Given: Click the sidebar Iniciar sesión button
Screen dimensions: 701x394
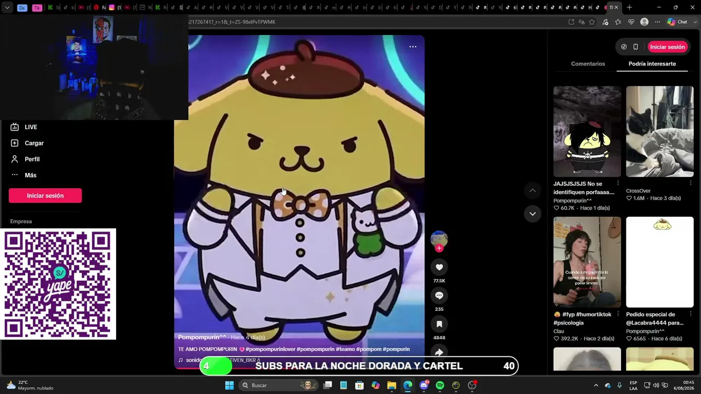Looking at the screenshot, I should [45, 196].
